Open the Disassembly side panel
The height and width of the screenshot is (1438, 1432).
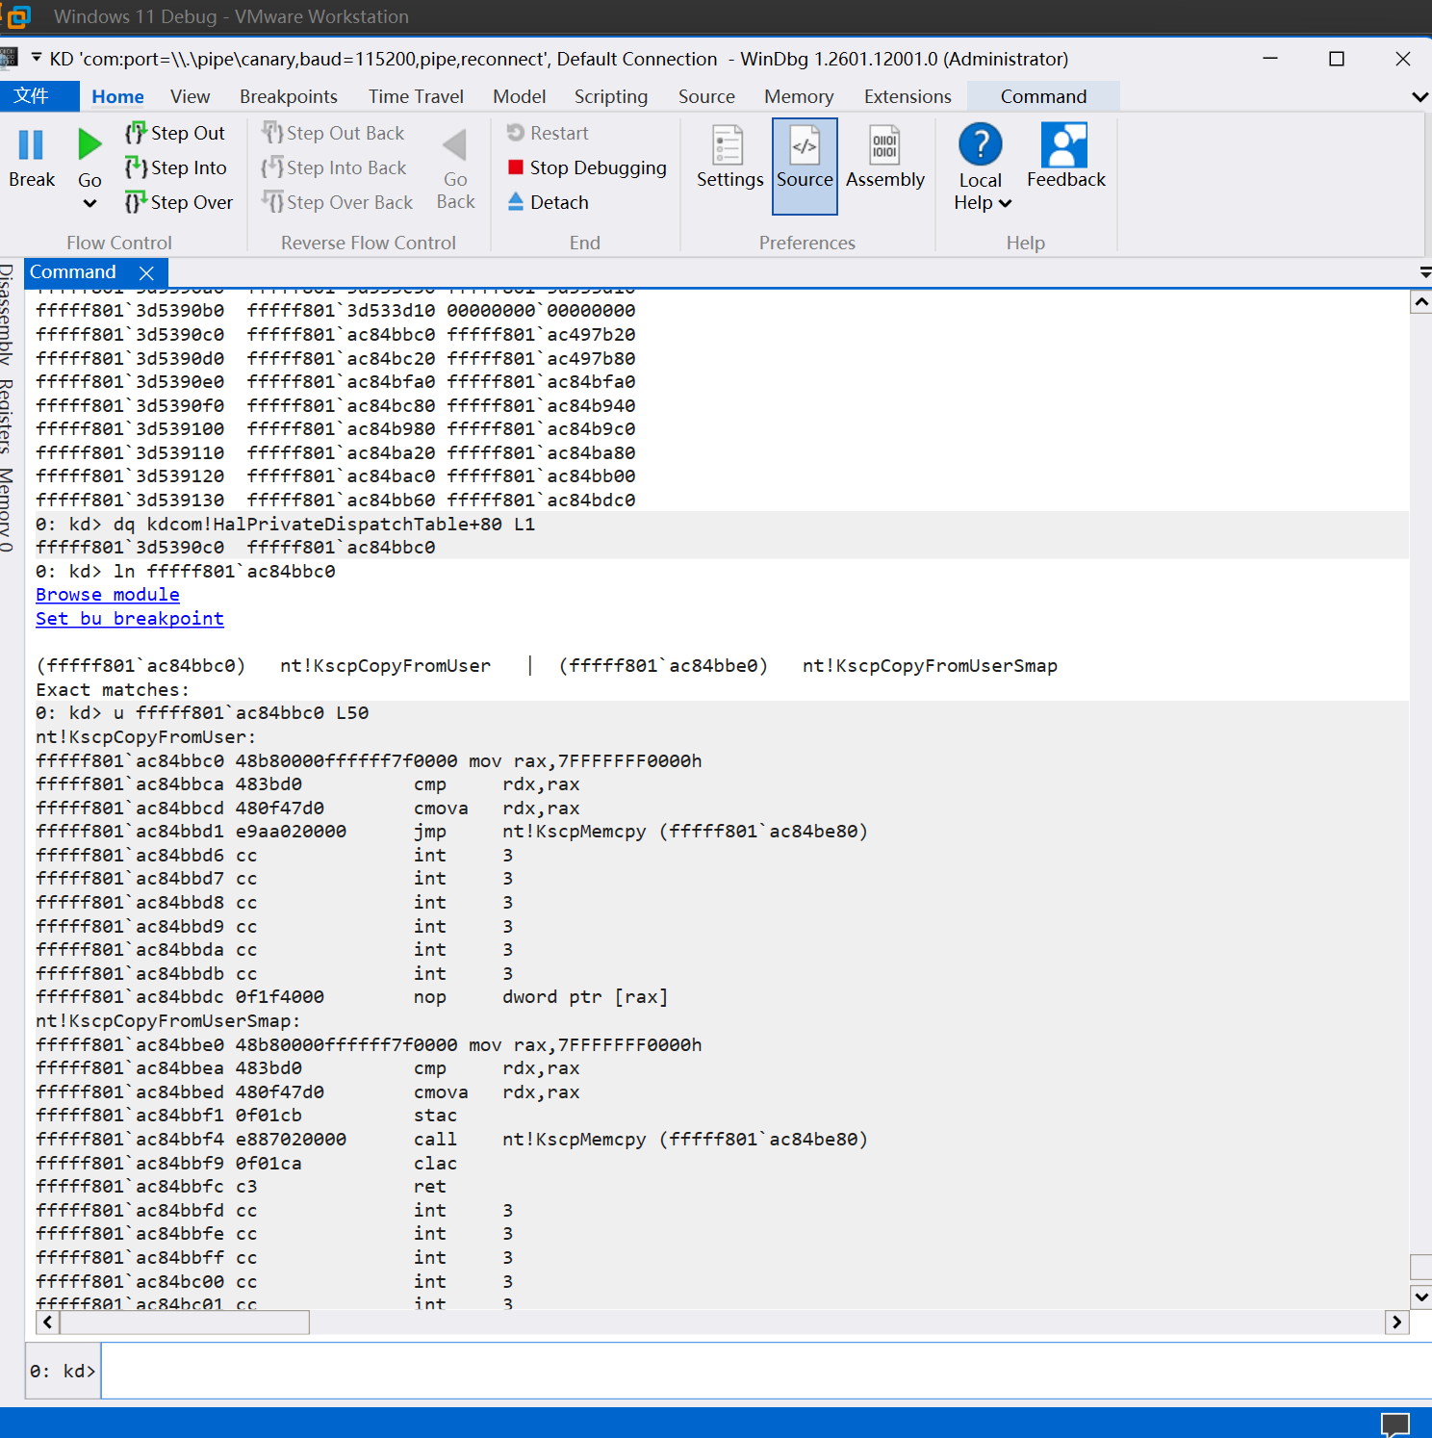[7, 315]
